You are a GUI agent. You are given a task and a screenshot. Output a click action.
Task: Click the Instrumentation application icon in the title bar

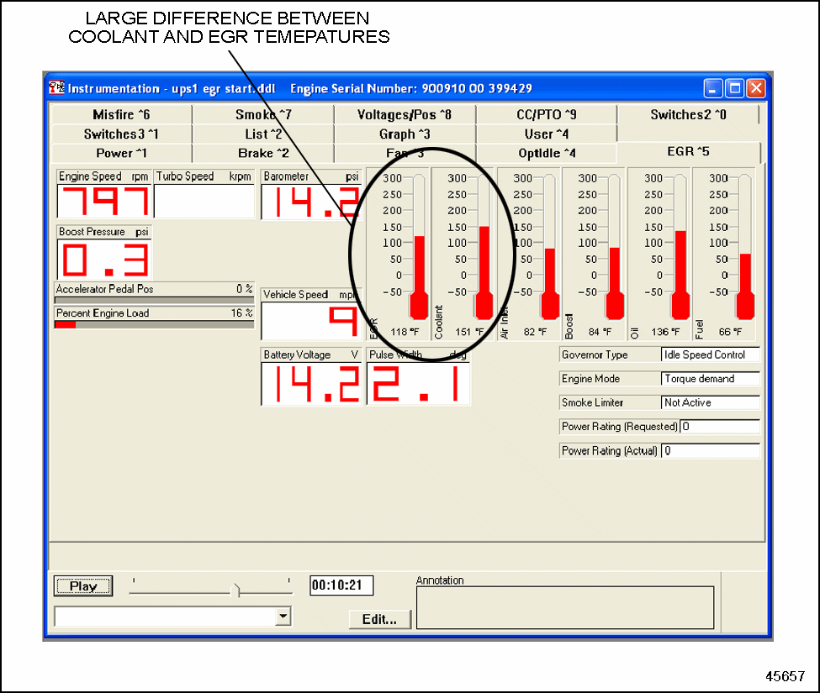pyautogui.click(x=57, y=87)
